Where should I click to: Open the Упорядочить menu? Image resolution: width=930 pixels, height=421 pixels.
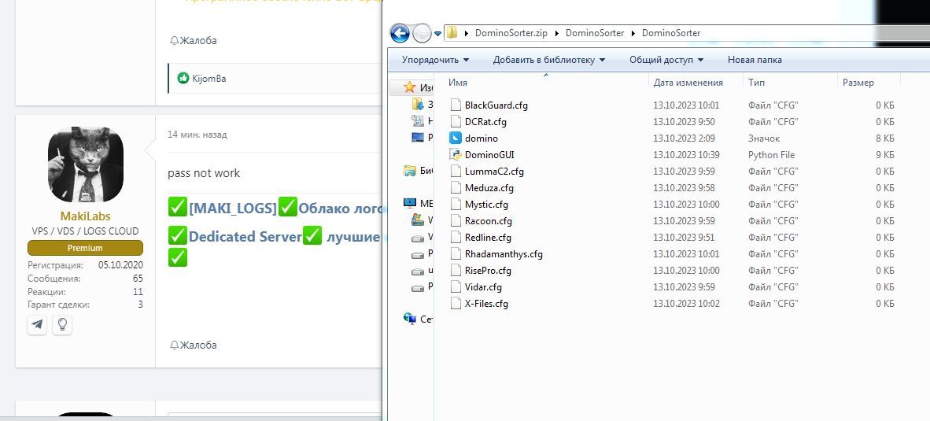pos(435,60)
